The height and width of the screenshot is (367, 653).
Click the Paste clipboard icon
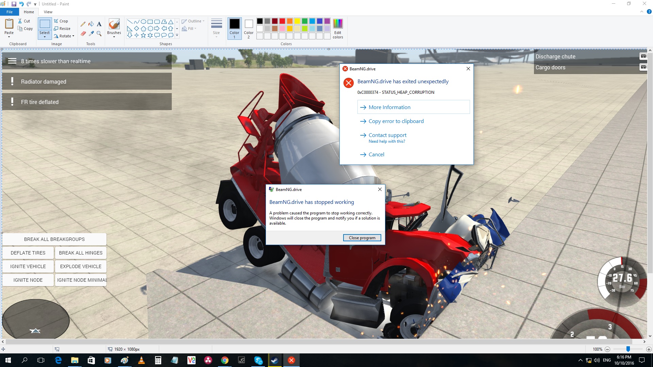click(x=9, y=24)
